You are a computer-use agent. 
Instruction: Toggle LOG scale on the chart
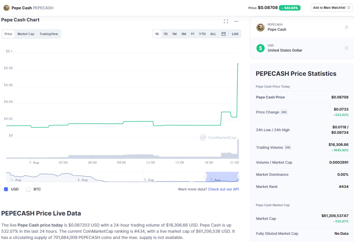click(x=235, y=34)
